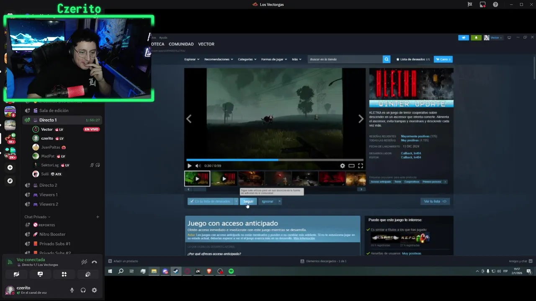Screen dimensions: 536x301
Task: Switch trailer to theater mode
Action: pyautogui.click(x=351, y=166)
